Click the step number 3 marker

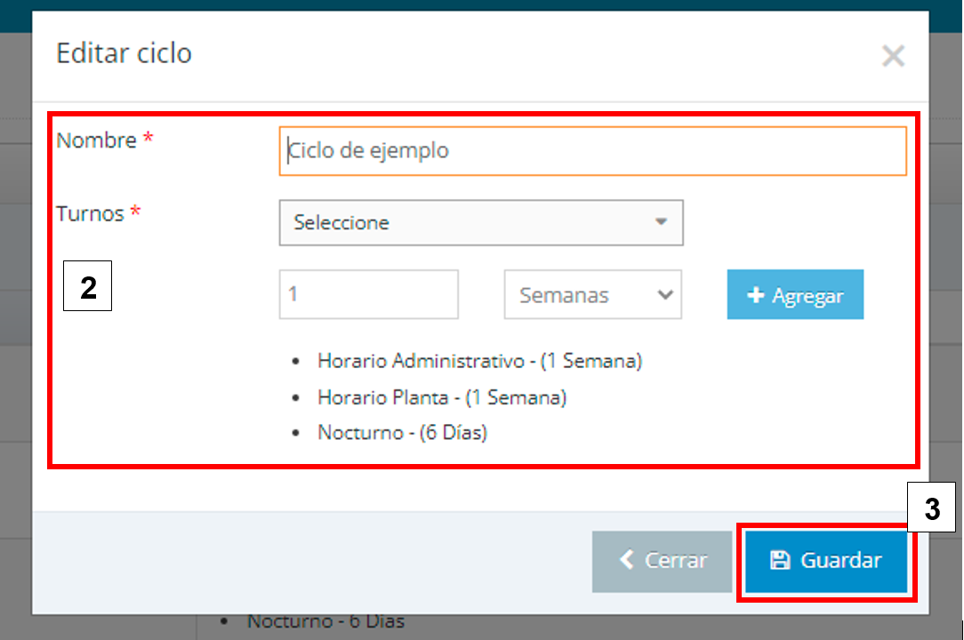[930, 507]
